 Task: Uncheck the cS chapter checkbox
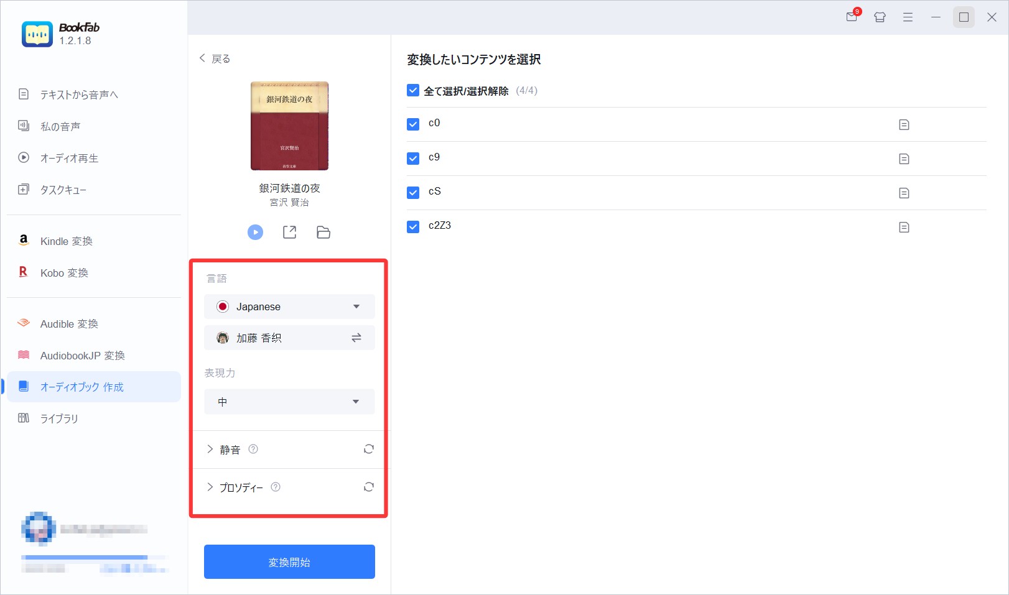[x=413, y=193]
